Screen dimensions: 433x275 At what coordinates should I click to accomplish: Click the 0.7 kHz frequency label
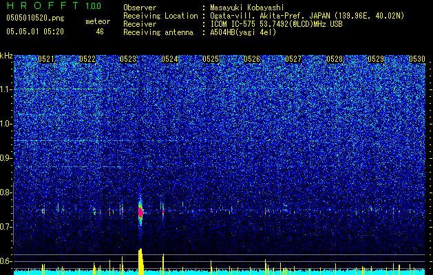tap(6, 227)
